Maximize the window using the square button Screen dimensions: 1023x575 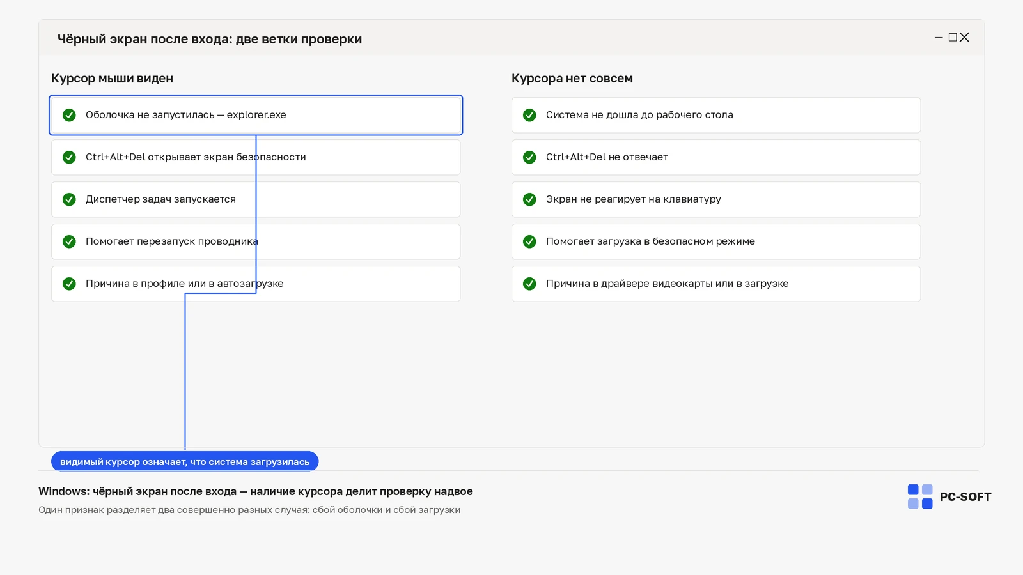point(953,38)
